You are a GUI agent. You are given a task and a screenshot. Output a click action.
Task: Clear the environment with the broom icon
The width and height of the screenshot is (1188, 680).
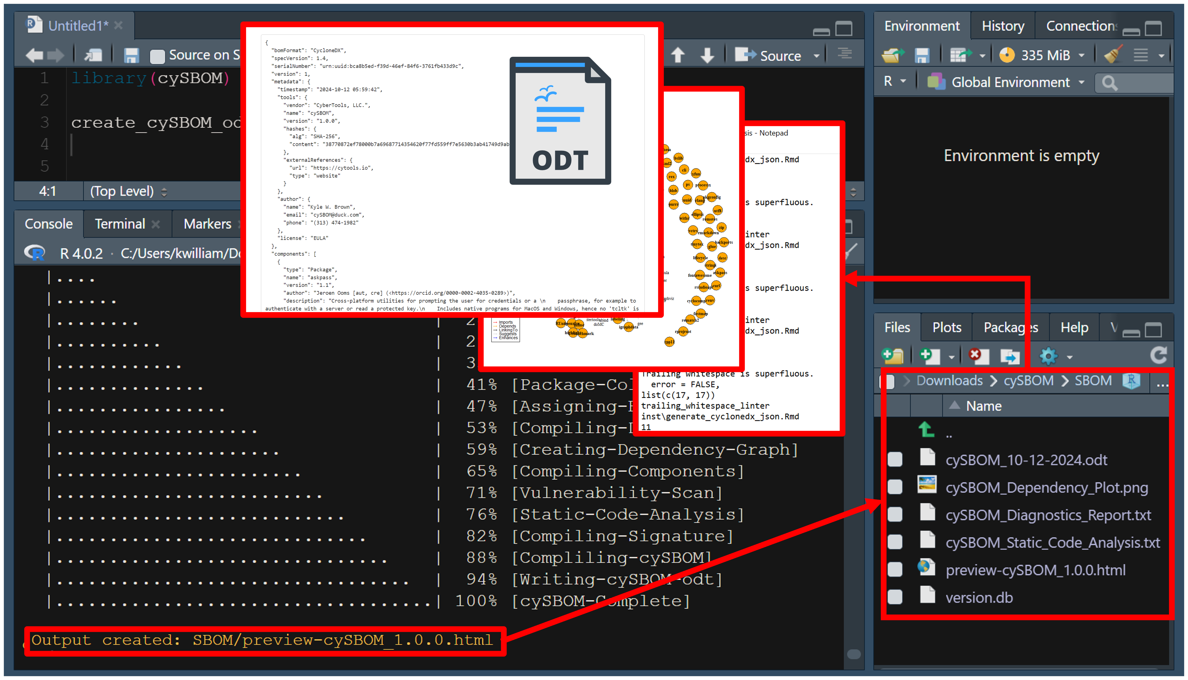pos(1113,55)
